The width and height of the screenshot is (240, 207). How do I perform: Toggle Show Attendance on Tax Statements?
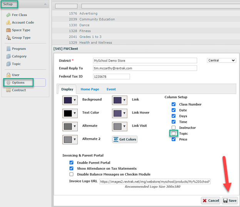pyautogui.click(x=71, y=168)
